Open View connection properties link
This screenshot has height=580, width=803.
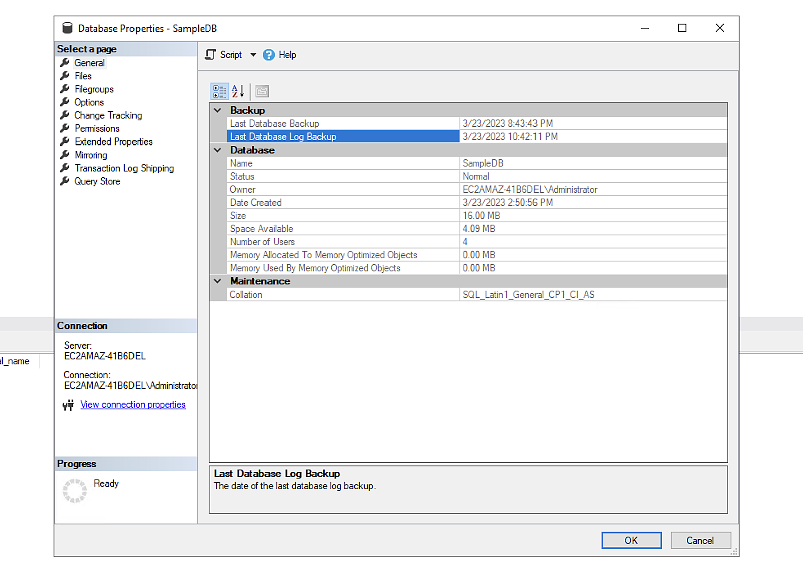133,405
